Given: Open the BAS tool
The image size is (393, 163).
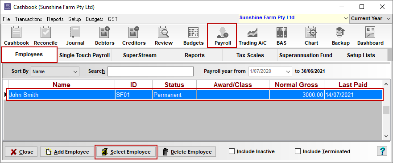Looking at the screenshot, I should tap(281, 36).
